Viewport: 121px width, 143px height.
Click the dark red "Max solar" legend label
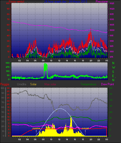(50, 84)
